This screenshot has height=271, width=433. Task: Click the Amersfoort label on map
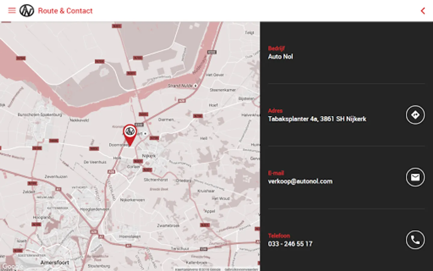tap(55, 263)
